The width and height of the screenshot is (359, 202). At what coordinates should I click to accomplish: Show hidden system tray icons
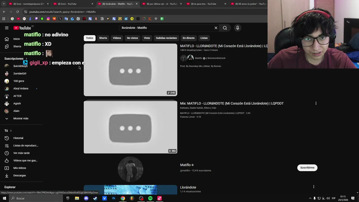tap(310, 198)
